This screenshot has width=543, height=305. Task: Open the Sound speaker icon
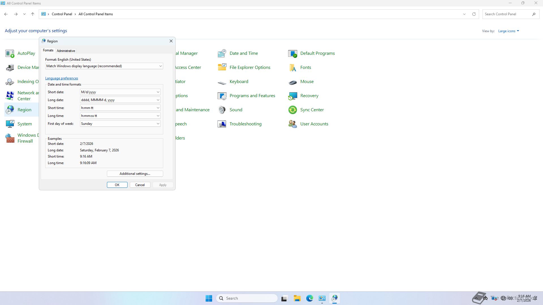[222, 110]
